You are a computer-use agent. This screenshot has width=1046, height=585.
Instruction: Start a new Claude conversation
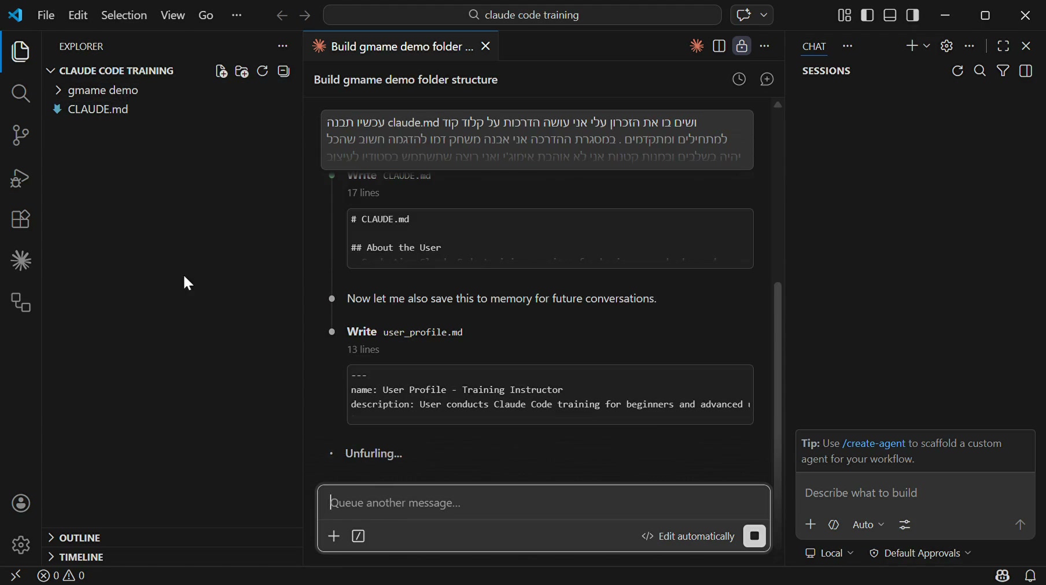[767, 80]
